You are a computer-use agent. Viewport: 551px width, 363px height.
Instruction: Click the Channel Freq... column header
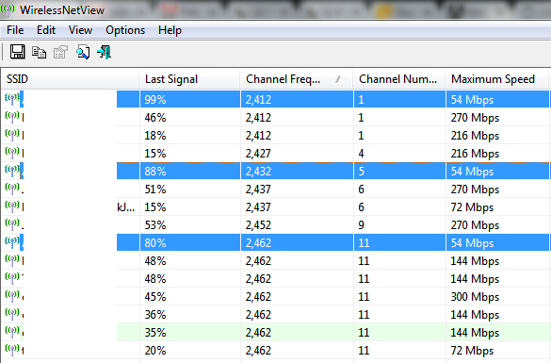tap(297, 79)
